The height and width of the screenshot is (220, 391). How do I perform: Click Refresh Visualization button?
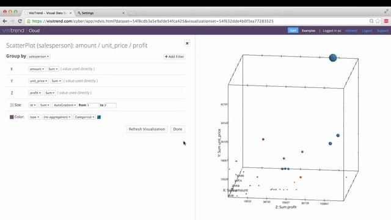click(x=147, y=129)
